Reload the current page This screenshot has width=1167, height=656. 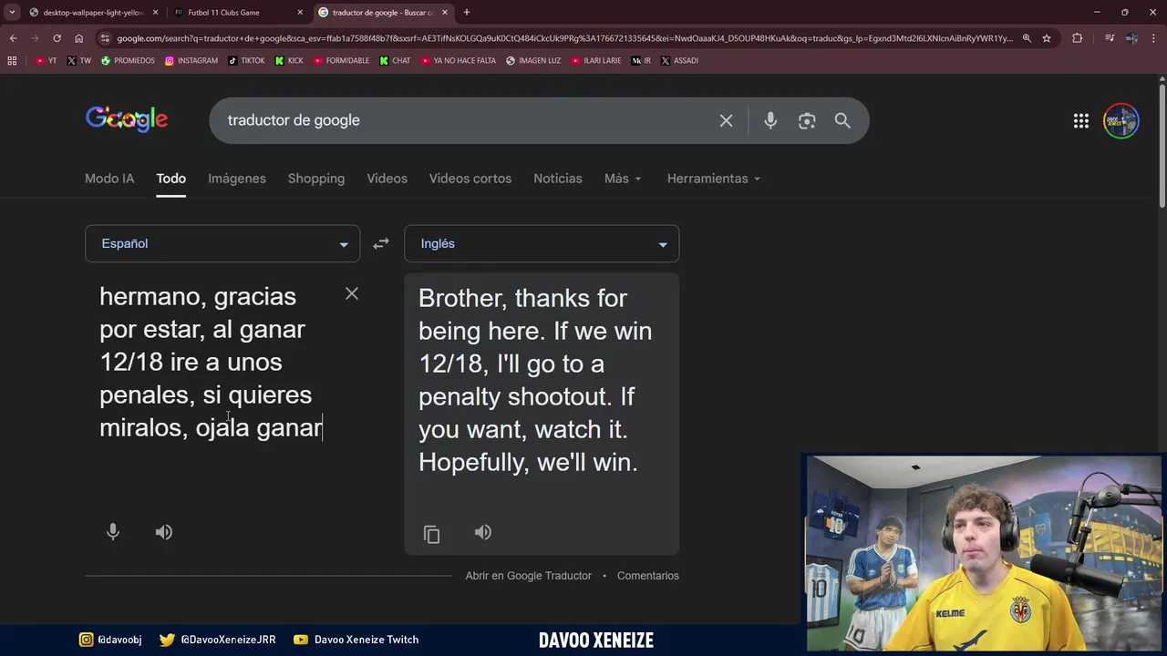pyautogui.click(x=57, y=38)
